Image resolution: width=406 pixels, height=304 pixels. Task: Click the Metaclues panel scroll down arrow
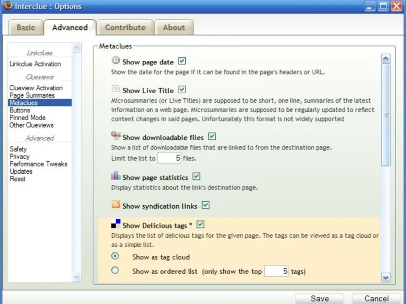coord(386,278)
